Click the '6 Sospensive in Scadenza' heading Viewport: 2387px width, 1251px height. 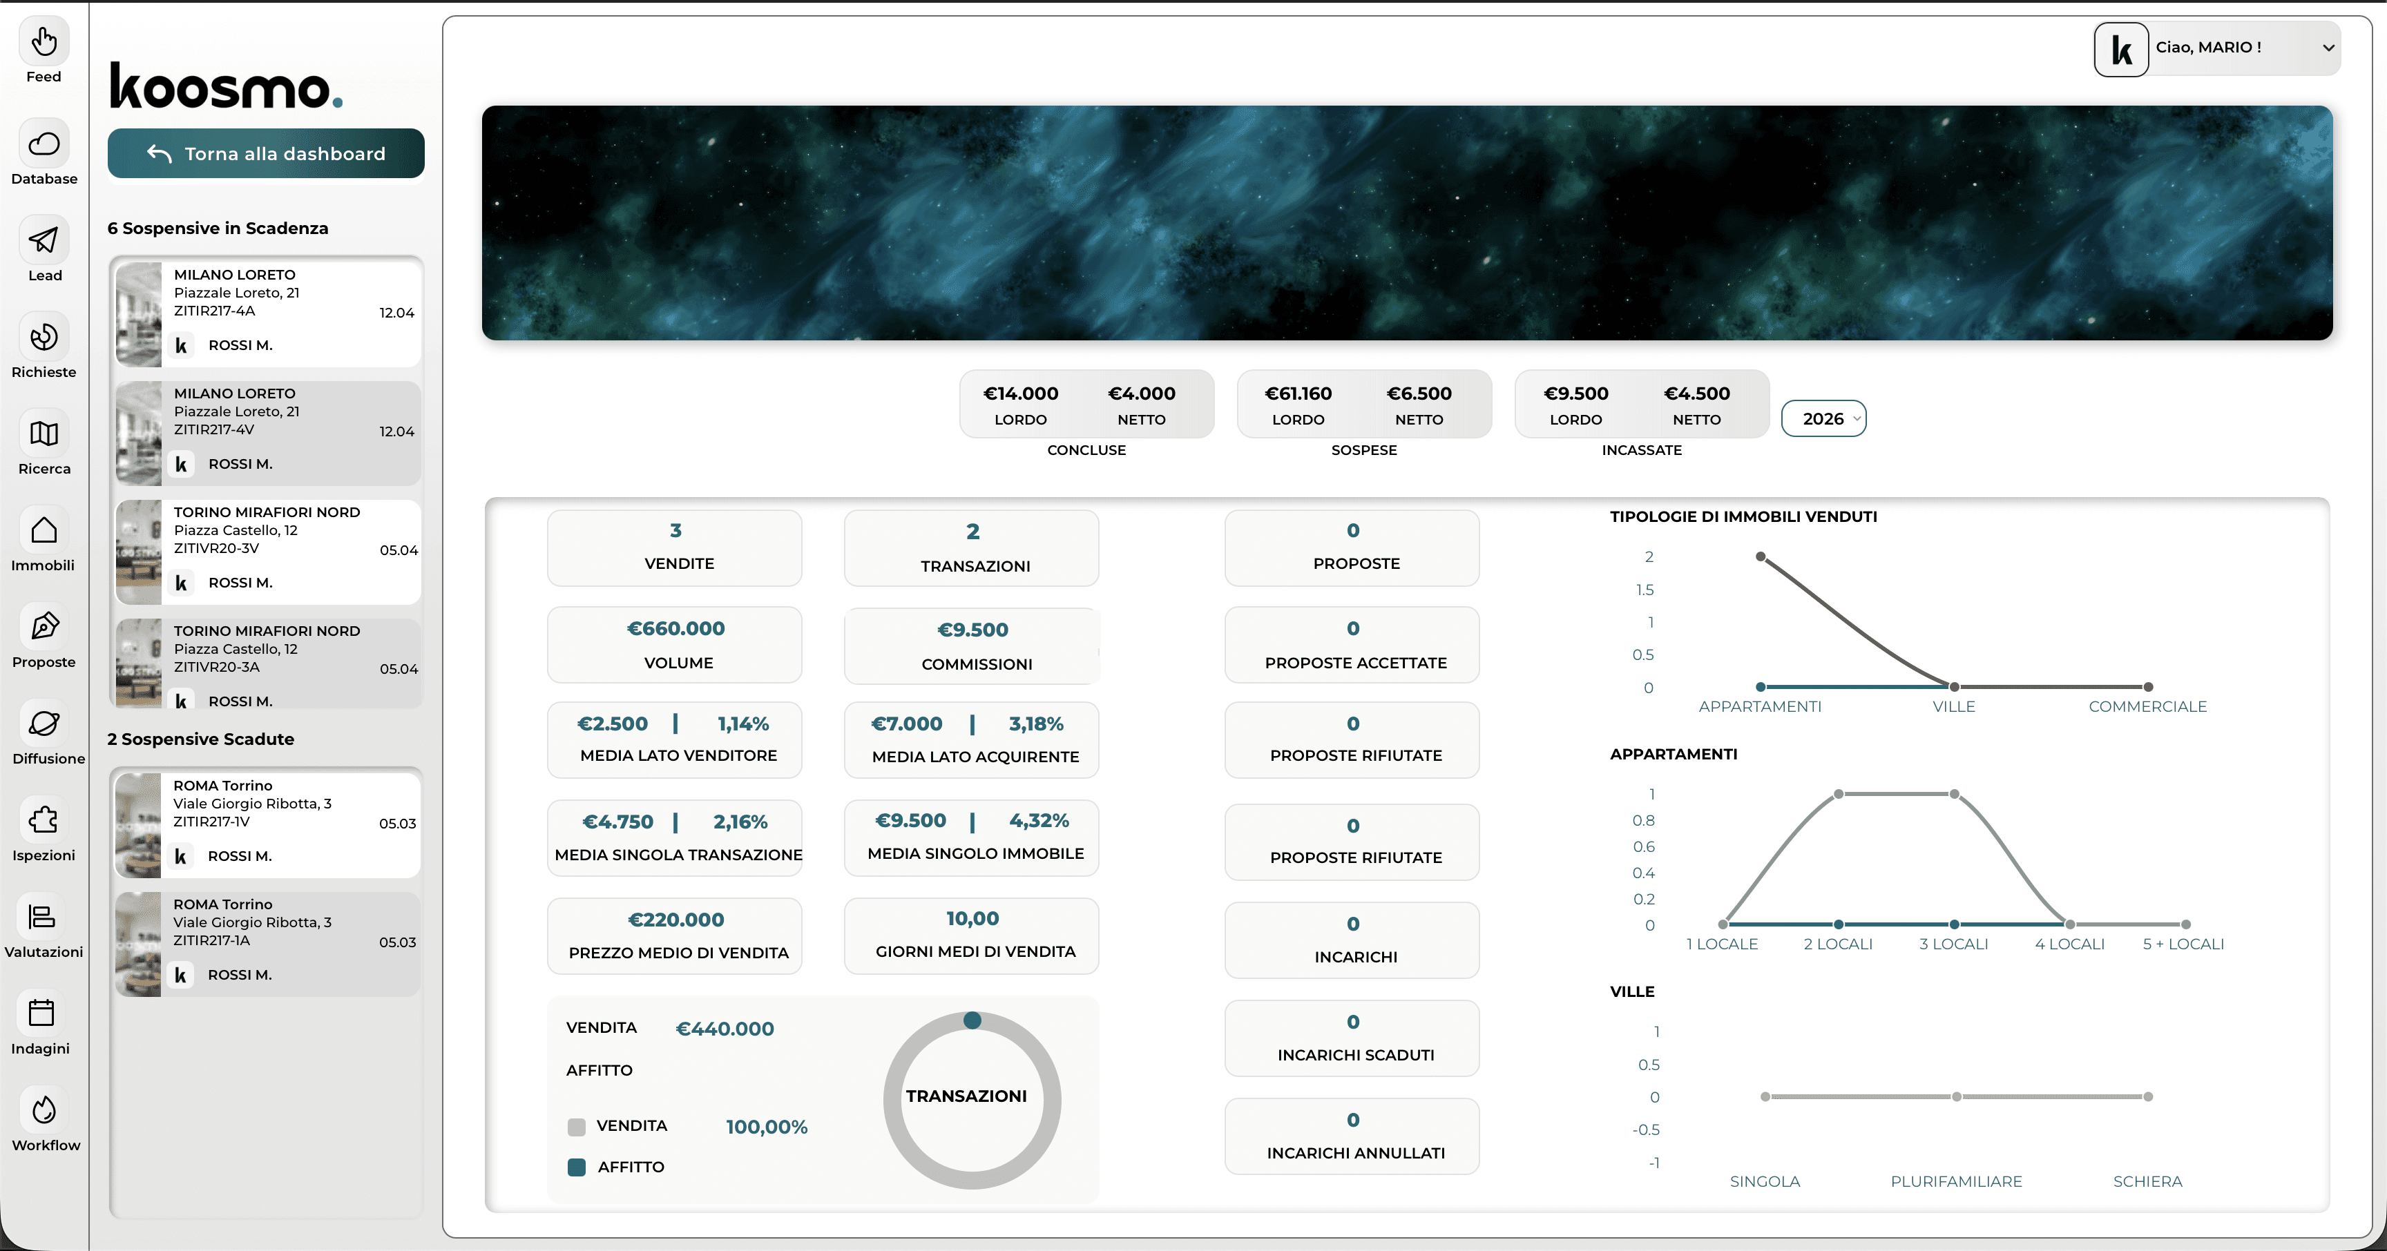[x=218, y=228]
